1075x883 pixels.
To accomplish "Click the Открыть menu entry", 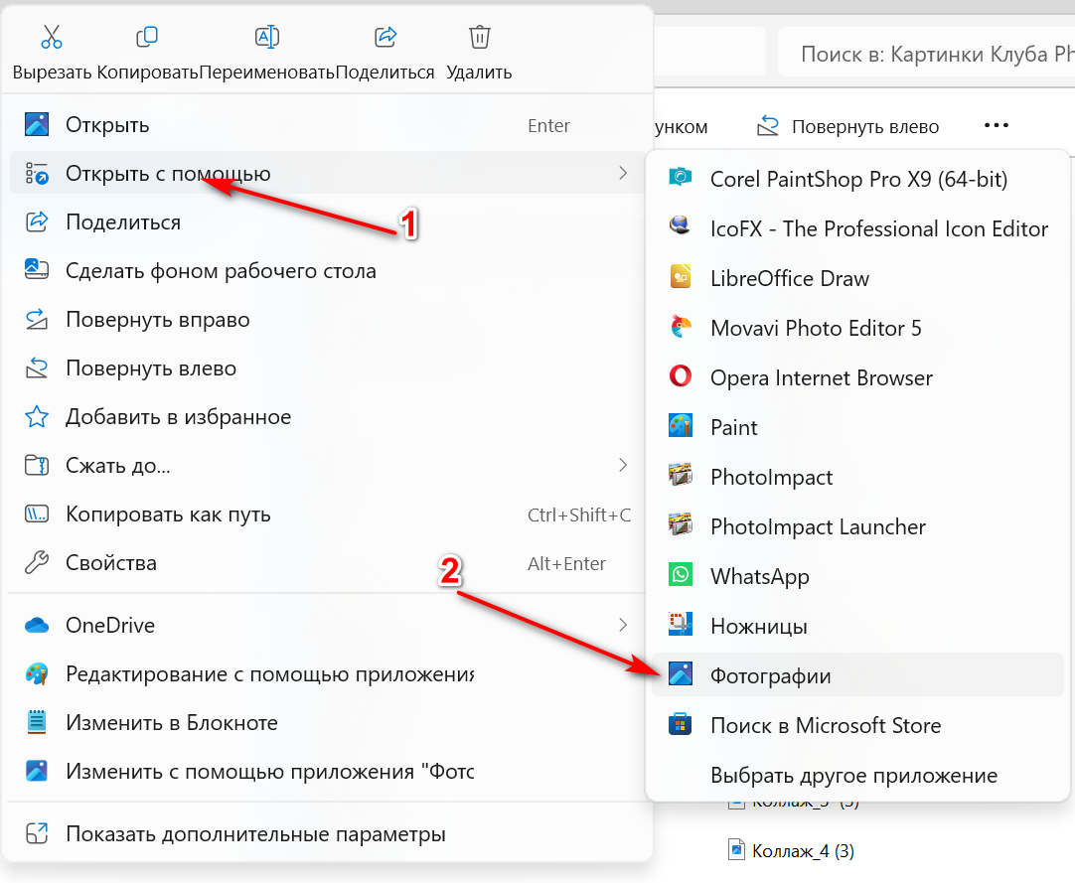I will [326, 125].
